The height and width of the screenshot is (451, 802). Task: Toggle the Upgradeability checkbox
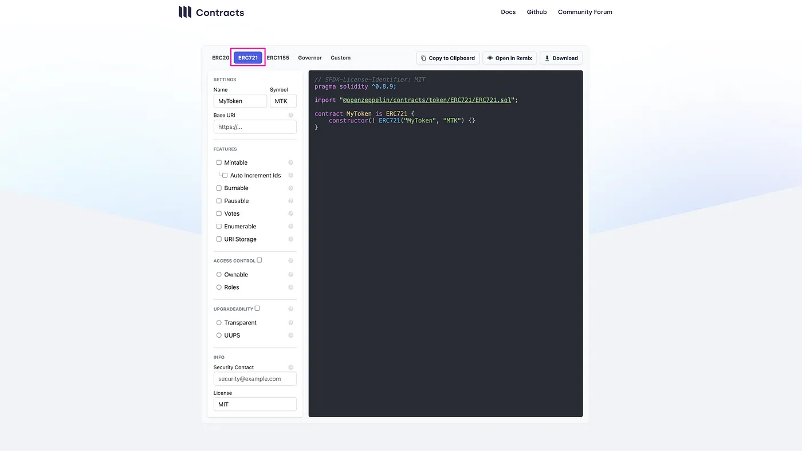pos(257,308)
